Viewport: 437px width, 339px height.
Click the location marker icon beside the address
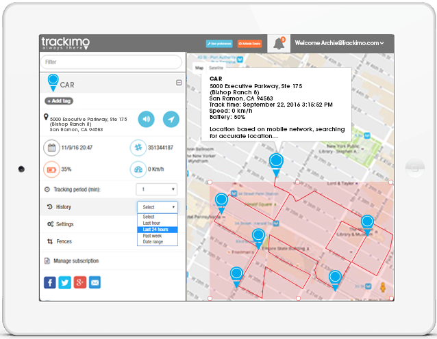[46, 117]
